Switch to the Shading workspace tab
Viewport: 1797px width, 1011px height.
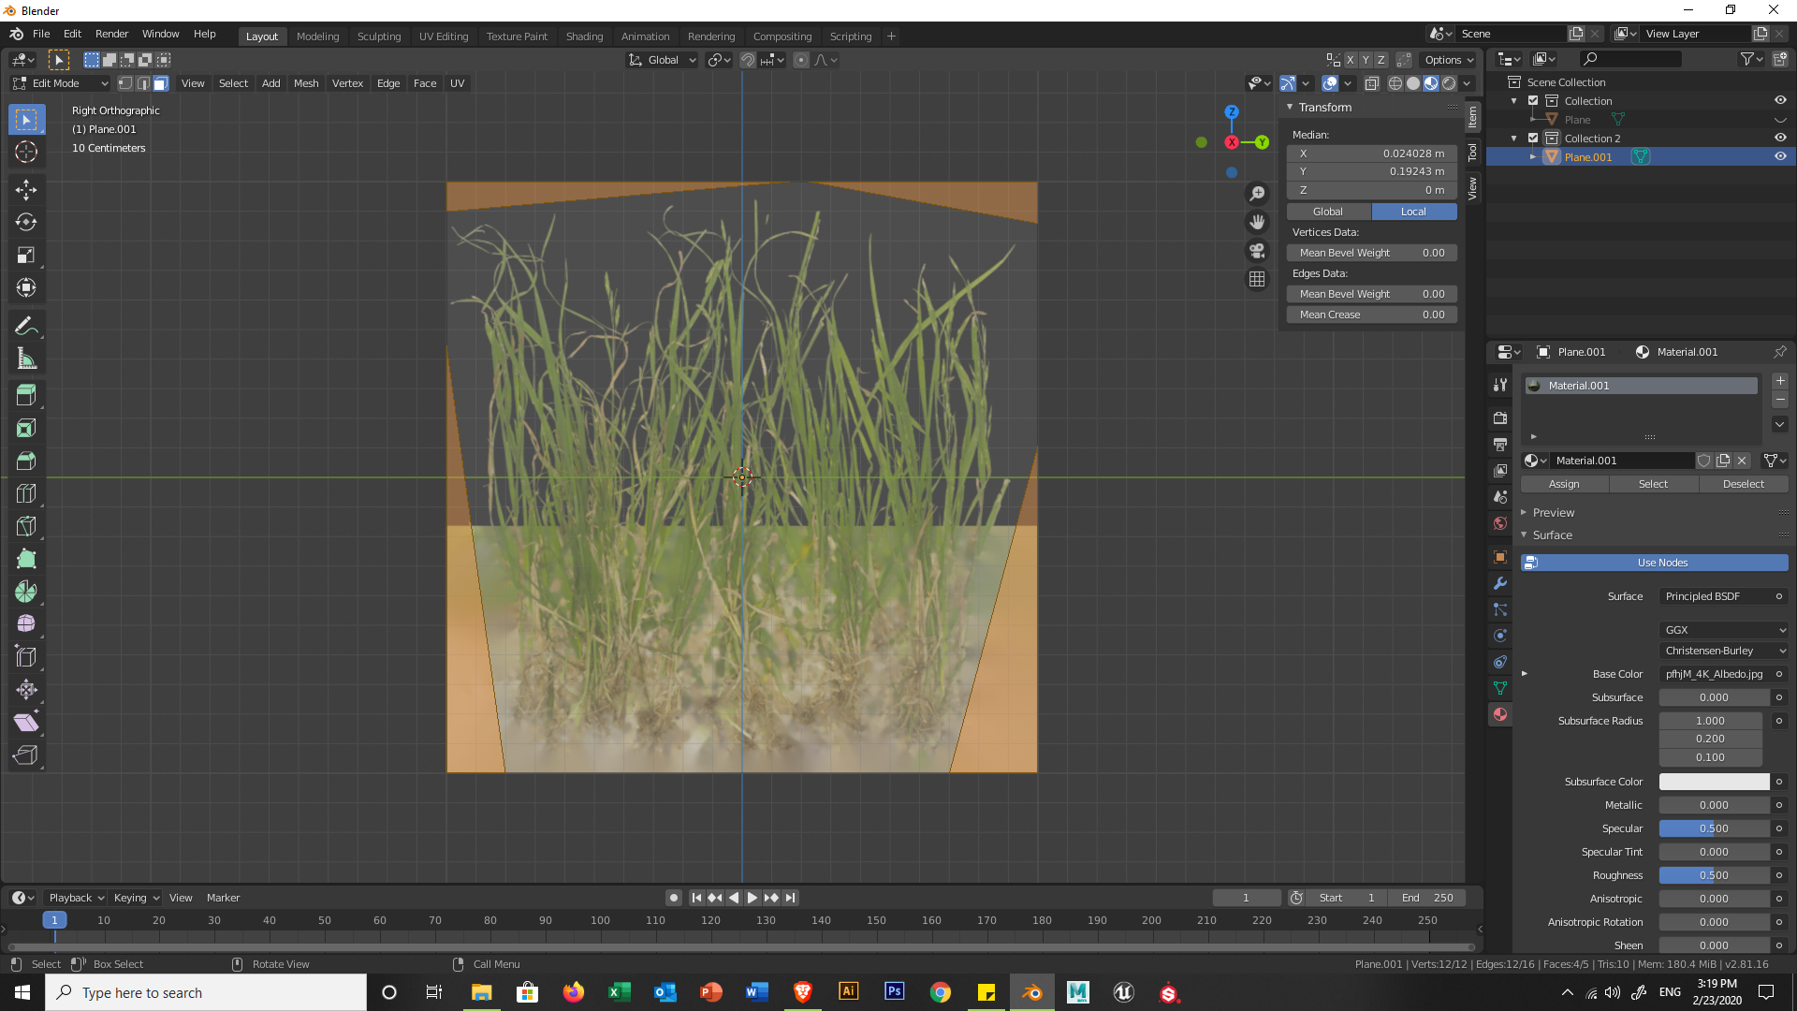(584, 37)
